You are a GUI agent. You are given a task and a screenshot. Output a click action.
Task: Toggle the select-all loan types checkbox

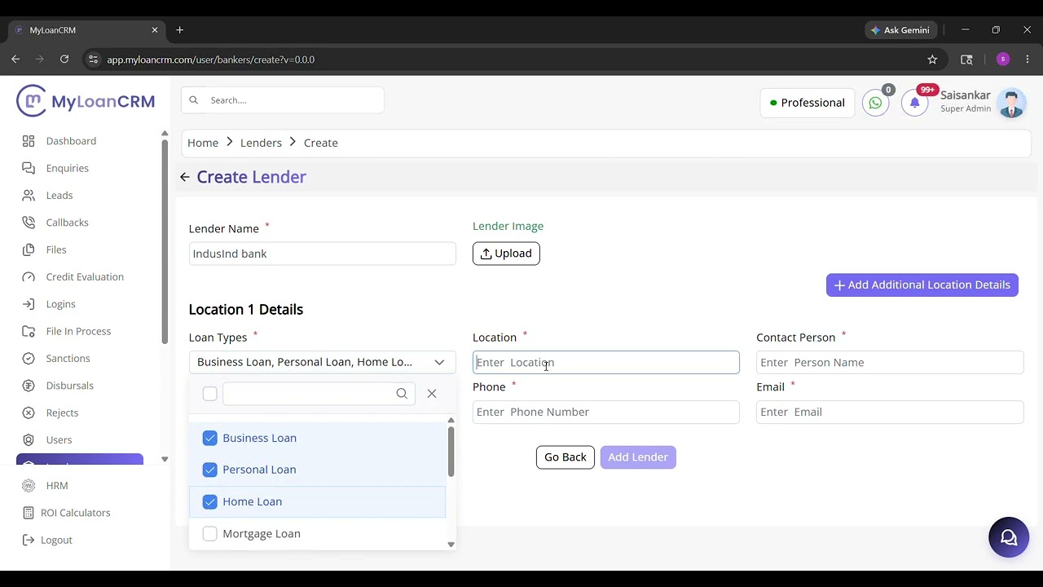tap(210, 394)
